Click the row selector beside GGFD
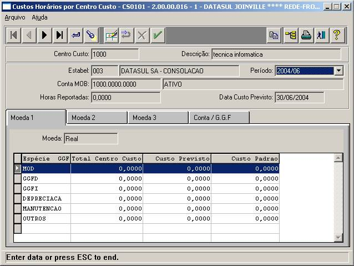The width and height of the screenshot is (354, 266). 18,178
